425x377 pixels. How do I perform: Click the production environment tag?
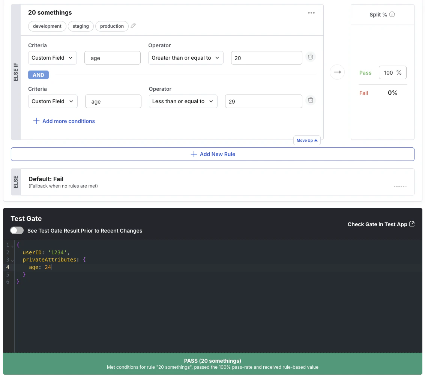(112, 26)
